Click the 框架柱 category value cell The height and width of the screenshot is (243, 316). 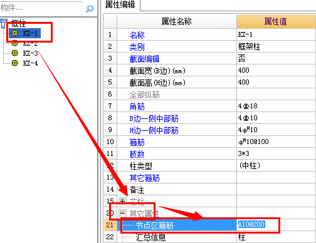(276, 46)
